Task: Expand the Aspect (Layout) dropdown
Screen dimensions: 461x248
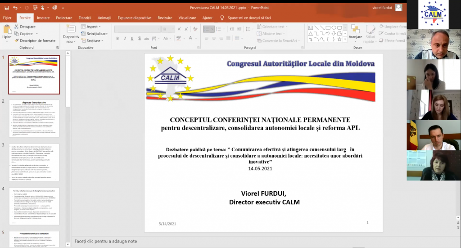Action: [91, 27]
